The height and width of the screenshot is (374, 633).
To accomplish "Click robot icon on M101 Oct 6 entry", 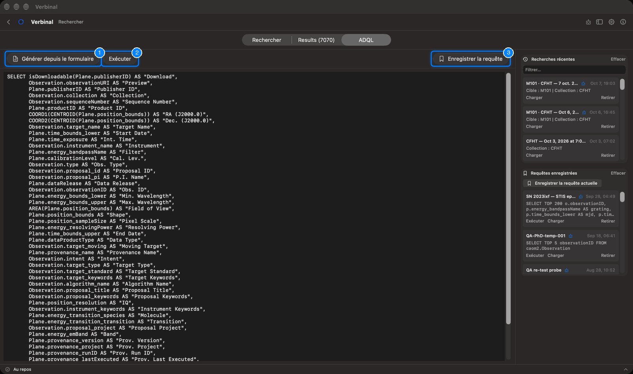I will click(584, 112).
